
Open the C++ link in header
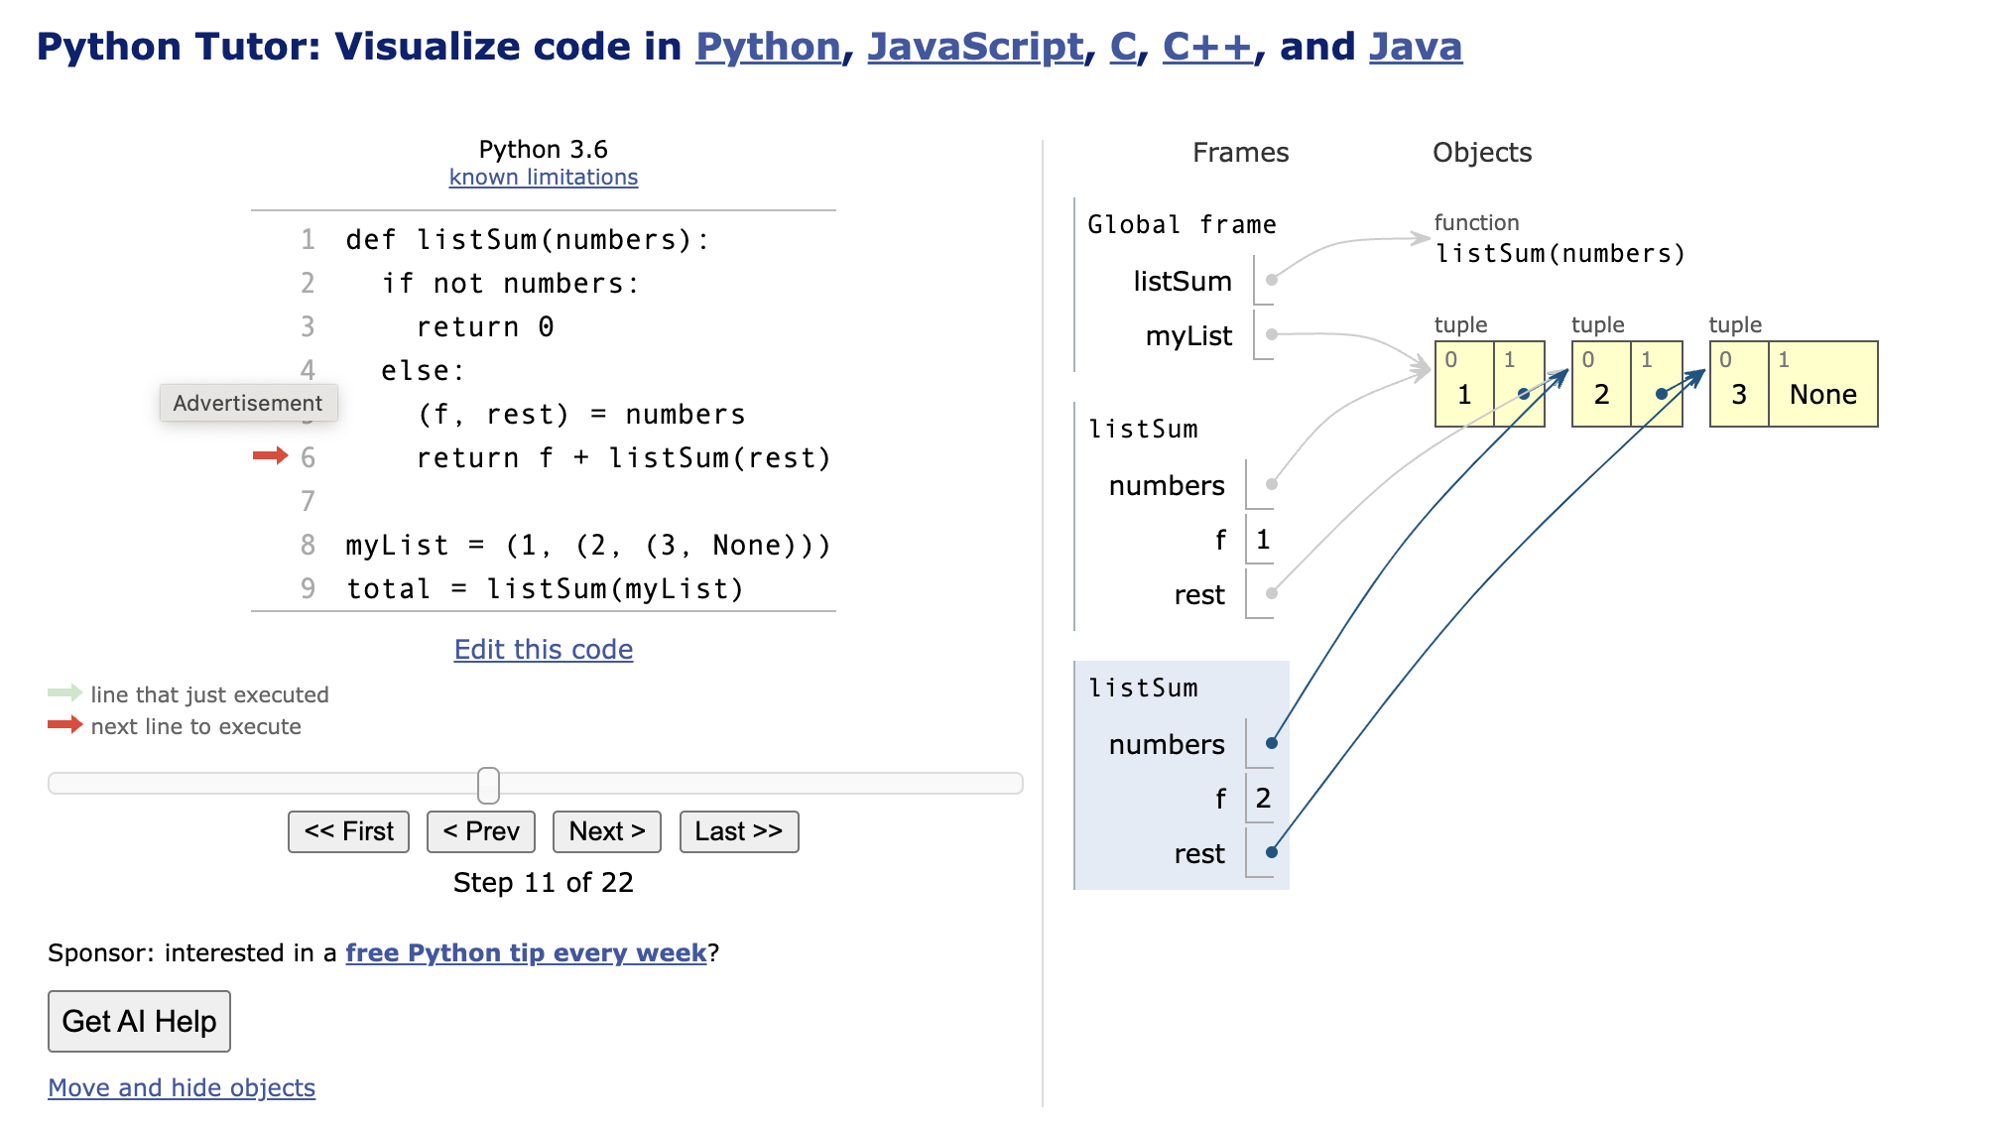point(1207,47)
